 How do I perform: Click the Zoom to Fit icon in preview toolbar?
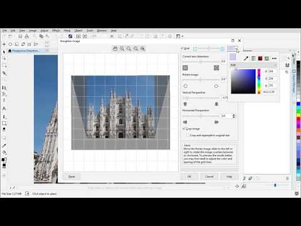135,48
